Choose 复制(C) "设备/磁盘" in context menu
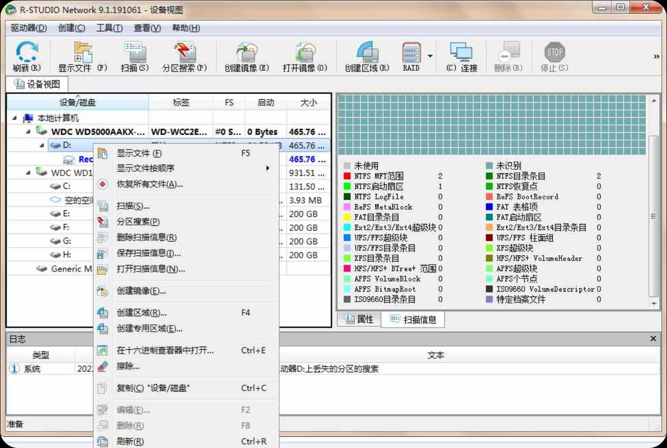The image size is (667, 448). [x=186, y=388]
